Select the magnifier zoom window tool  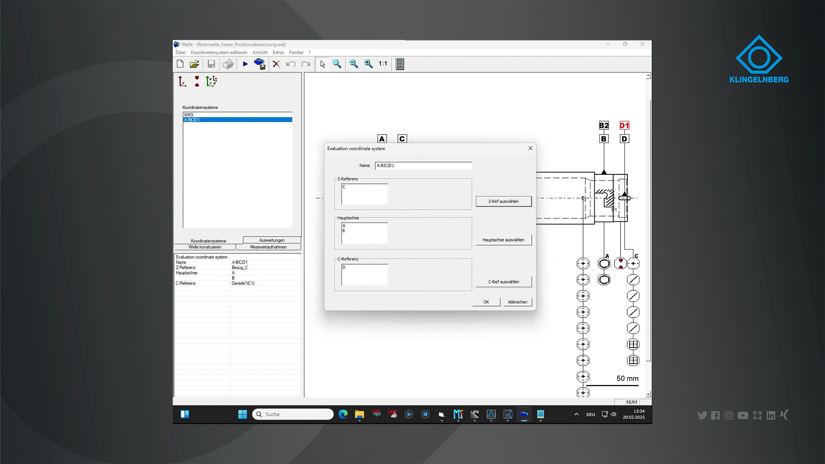pyautogui.click(x=337, y=64)
